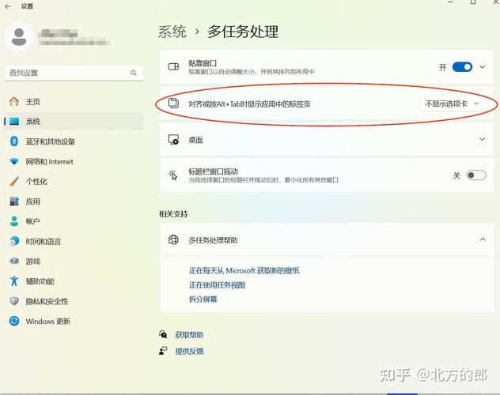Select the 主页 home icon
Image resolution: width=500 pixels, height=395 pixels.
click(14, 102)
